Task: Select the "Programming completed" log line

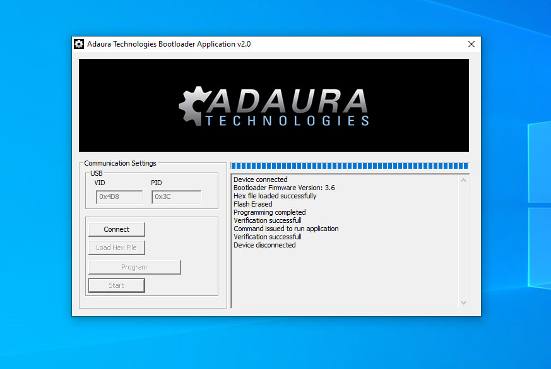Action: [270, 212]
